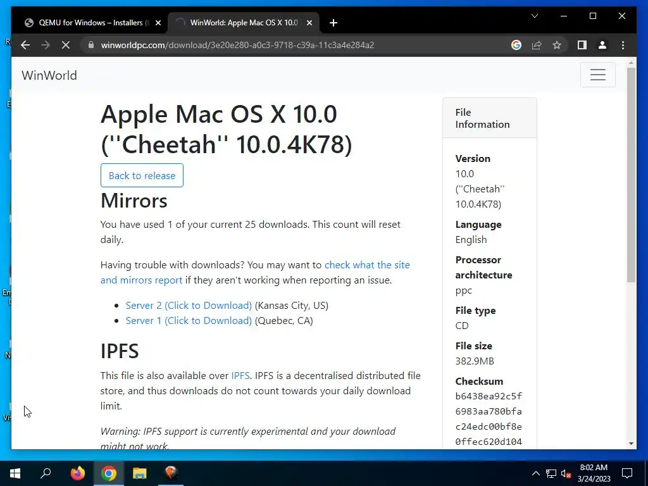Open the tab search dropdown arrow
The width and height of the screenshot is (648, 486).
535,16
